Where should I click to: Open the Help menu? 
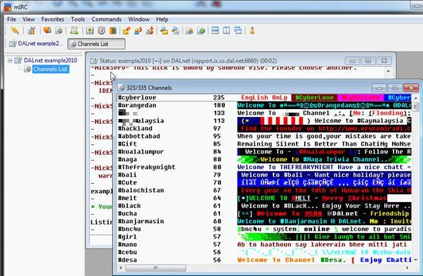162,20
